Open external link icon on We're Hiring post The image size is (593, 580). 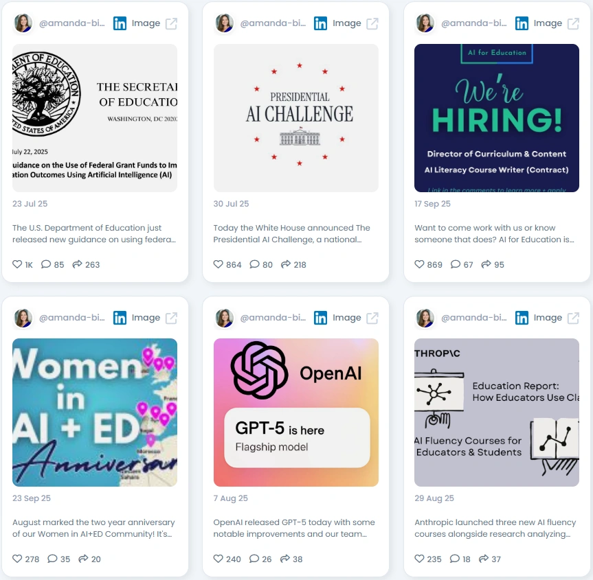click(x=573, y=23)
